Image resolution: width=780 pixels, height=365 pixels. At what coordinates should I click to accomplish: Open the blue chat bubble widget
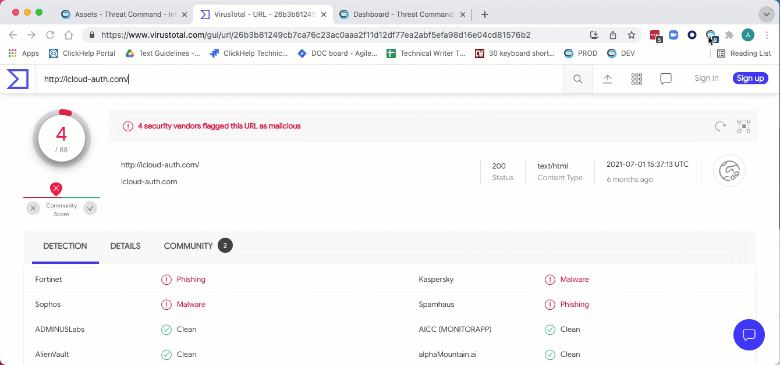pos(749,335)
